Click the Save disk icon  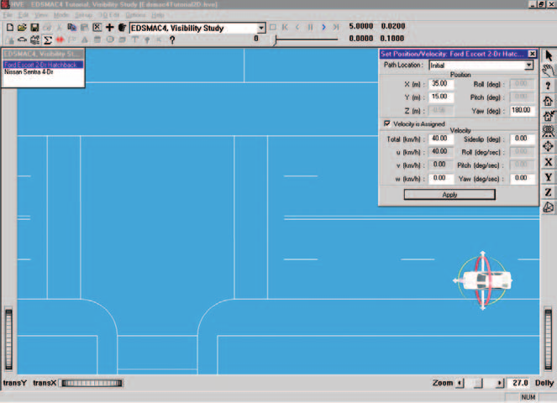[34, 28]
